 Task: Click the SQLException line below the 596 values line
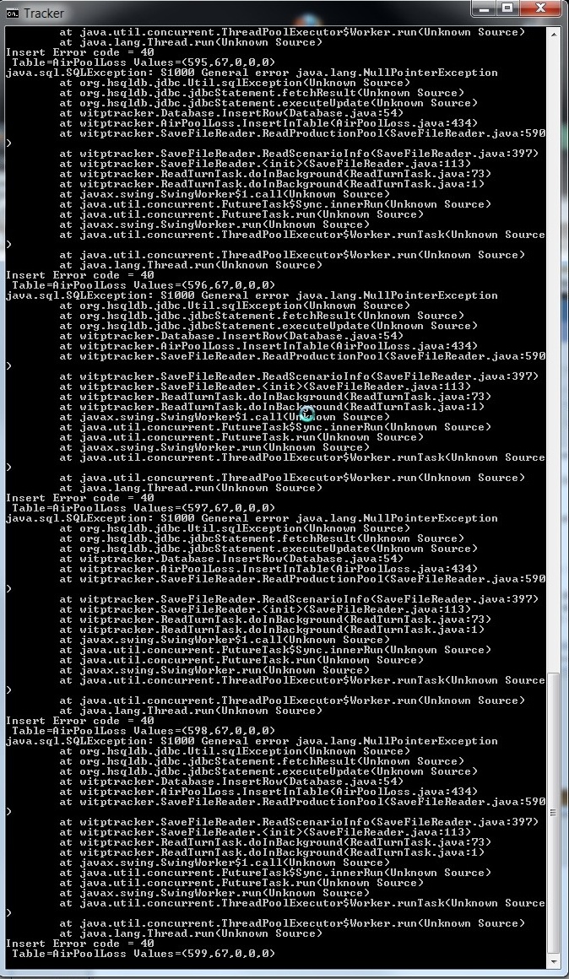(252, 296)
